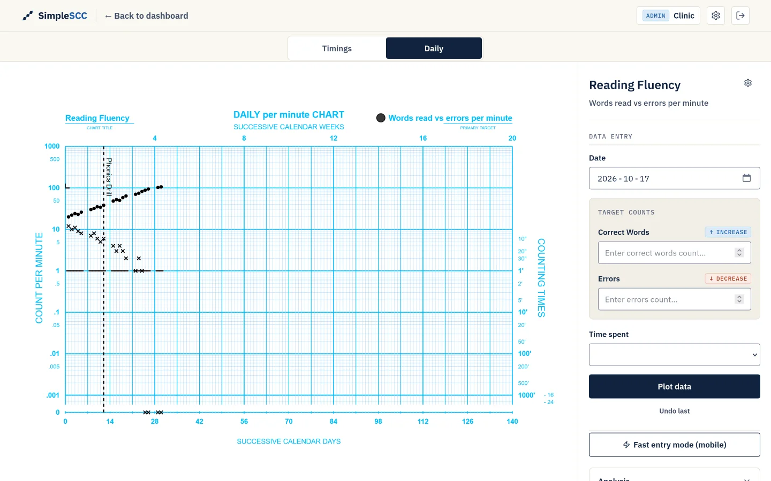Click the Reading Fluency chart title link

[x=97, y=118]
